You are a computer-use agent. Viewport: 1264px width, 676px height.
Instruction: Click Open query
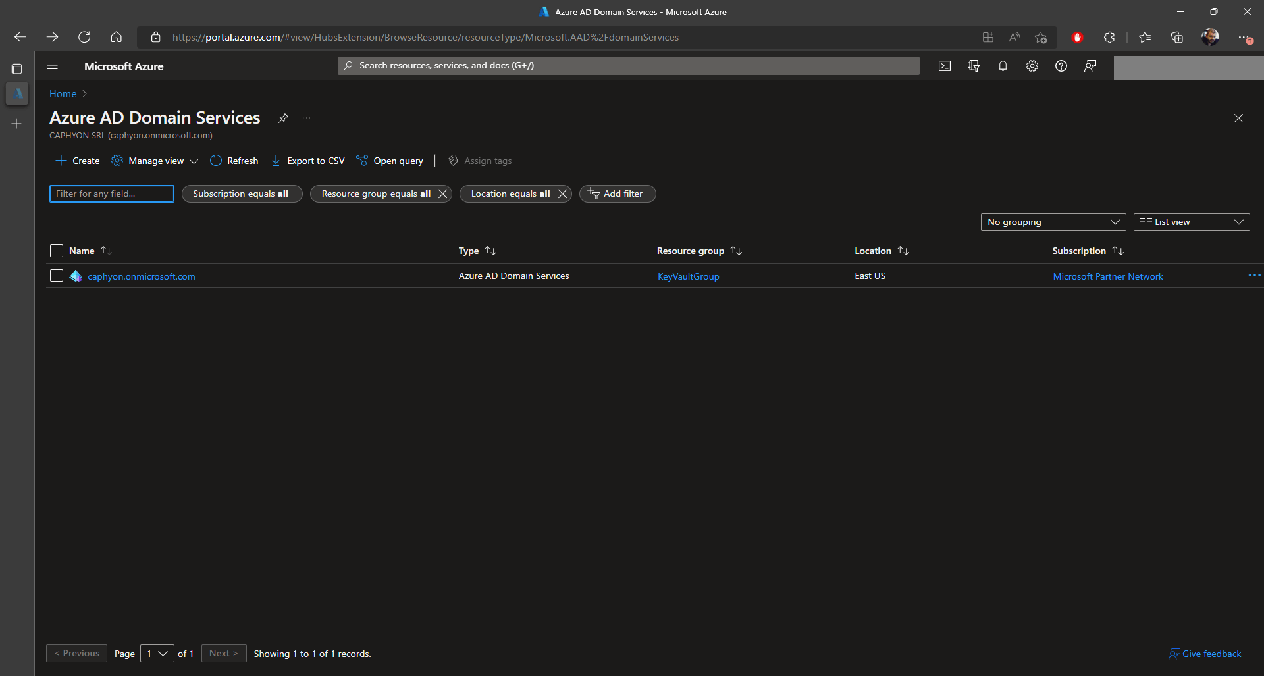(390, 161)
